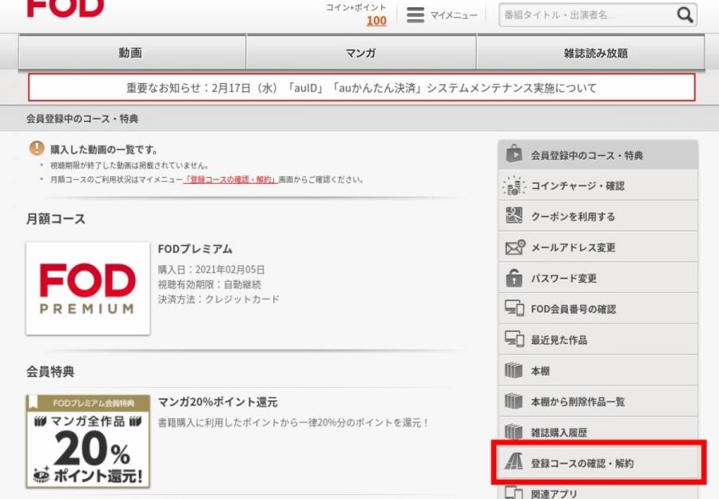This screenshot has width=719, height=499.
Task: Click the coin stack icon for コインチャージ
Action: 514,185
